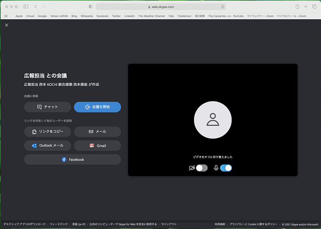The height and width of the screenshot is (229, 321).
Task: Share the invite via メール
Action: pyautogui.click(x=97, y=132)
